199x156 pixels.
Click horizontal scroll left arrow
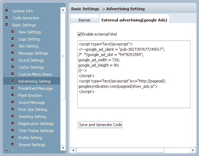pos(73,150)
